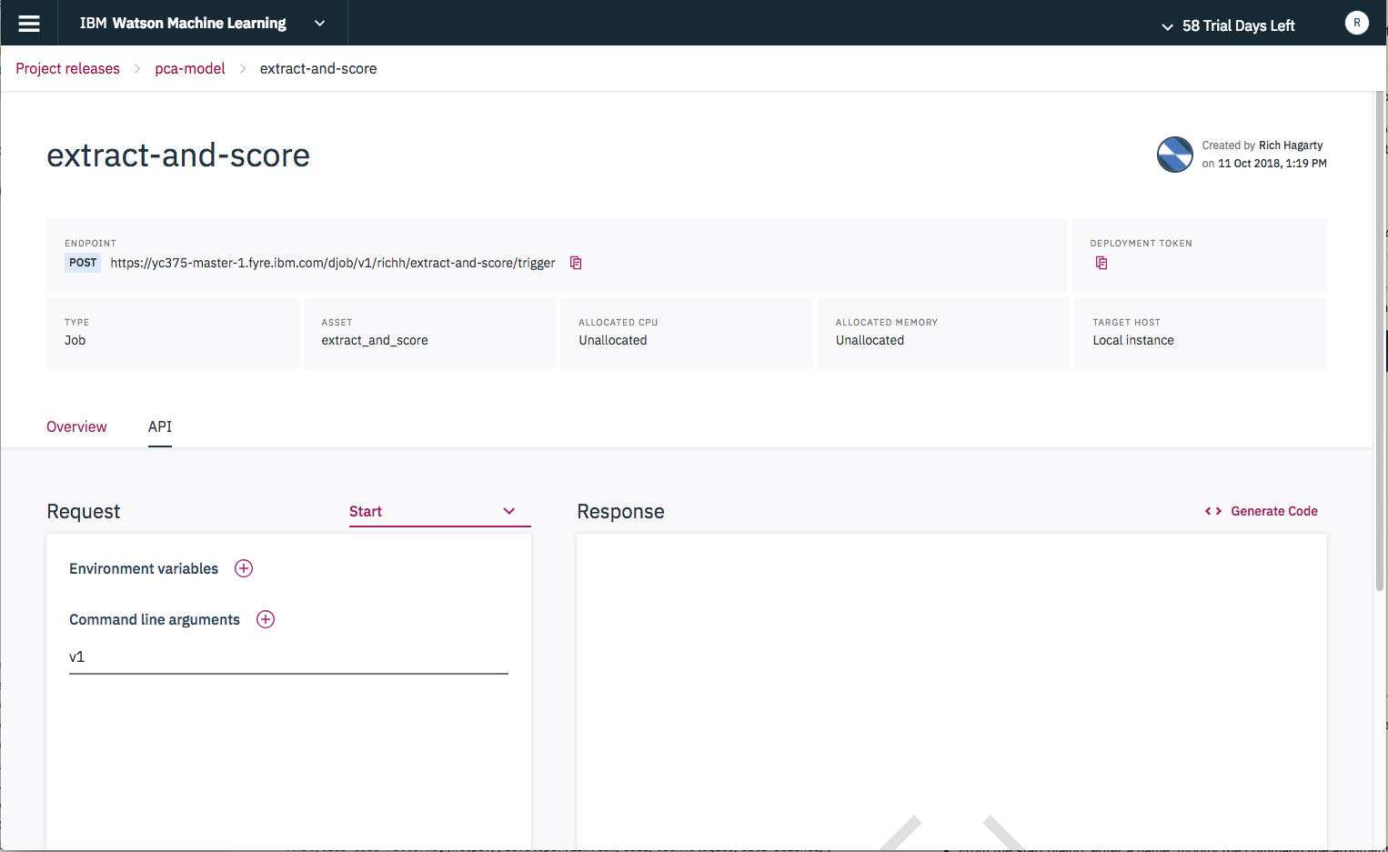Click the Job type value
The image size is (1388, 852).
75,340
